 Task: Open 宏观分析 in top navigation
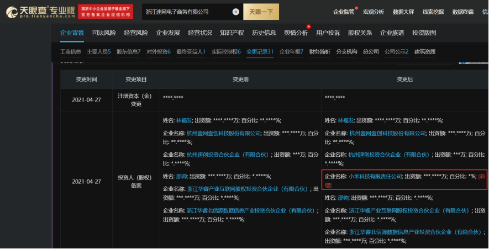click(374, 12)
